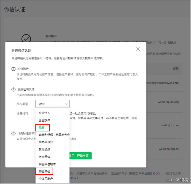Click the checkmark circle icon behind dialog

click(26, 39)
